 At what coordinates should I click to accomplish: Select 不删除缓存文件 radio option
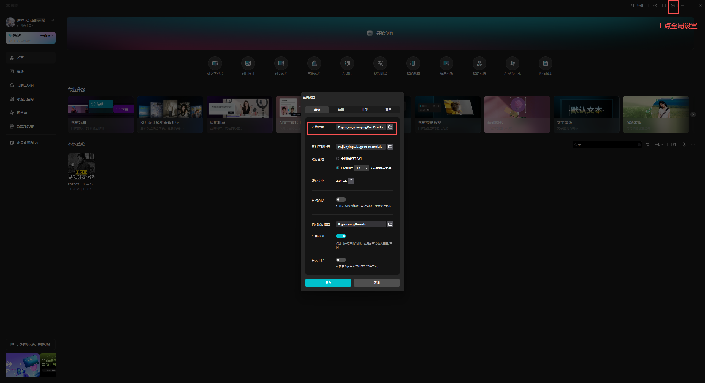pyautogui.click(x=338, y=158)
